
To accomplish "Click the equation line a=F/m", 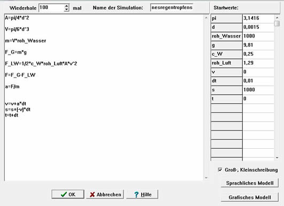I will [x=12, y=87].
